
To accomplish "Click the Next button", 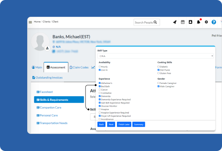I will (x=111, y=124).
